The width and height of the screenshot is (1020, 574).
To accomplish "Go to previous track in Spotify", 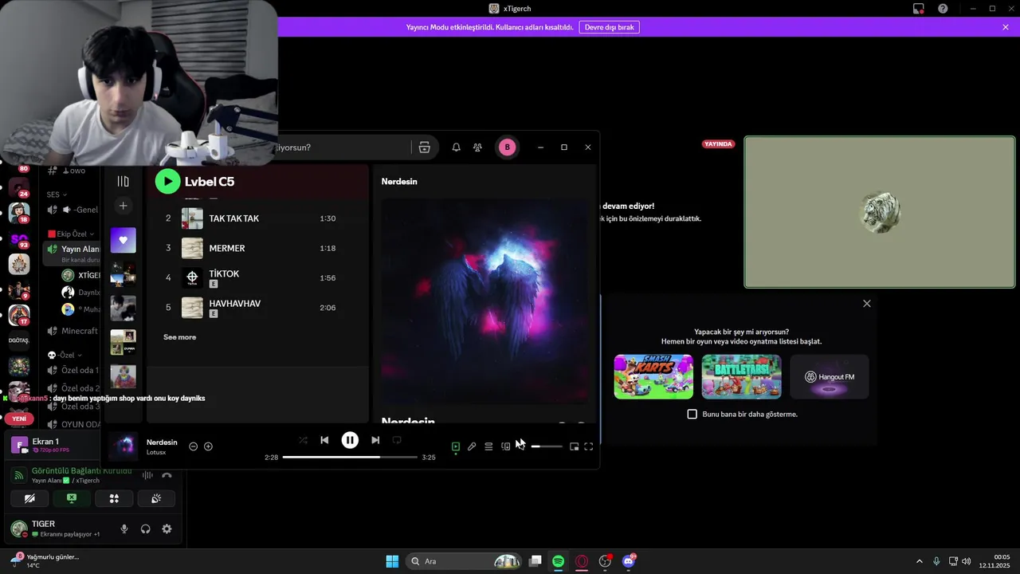I will (x=324, y=440).
